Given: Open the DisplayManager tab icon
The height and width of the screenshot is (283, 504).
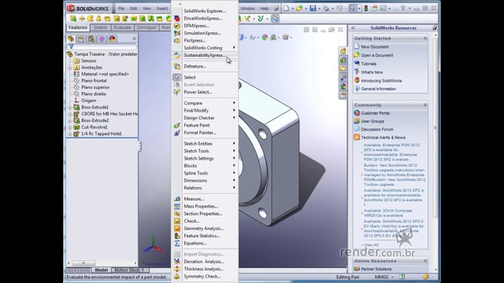Looking at the screenshot, I should pos(112,39).
